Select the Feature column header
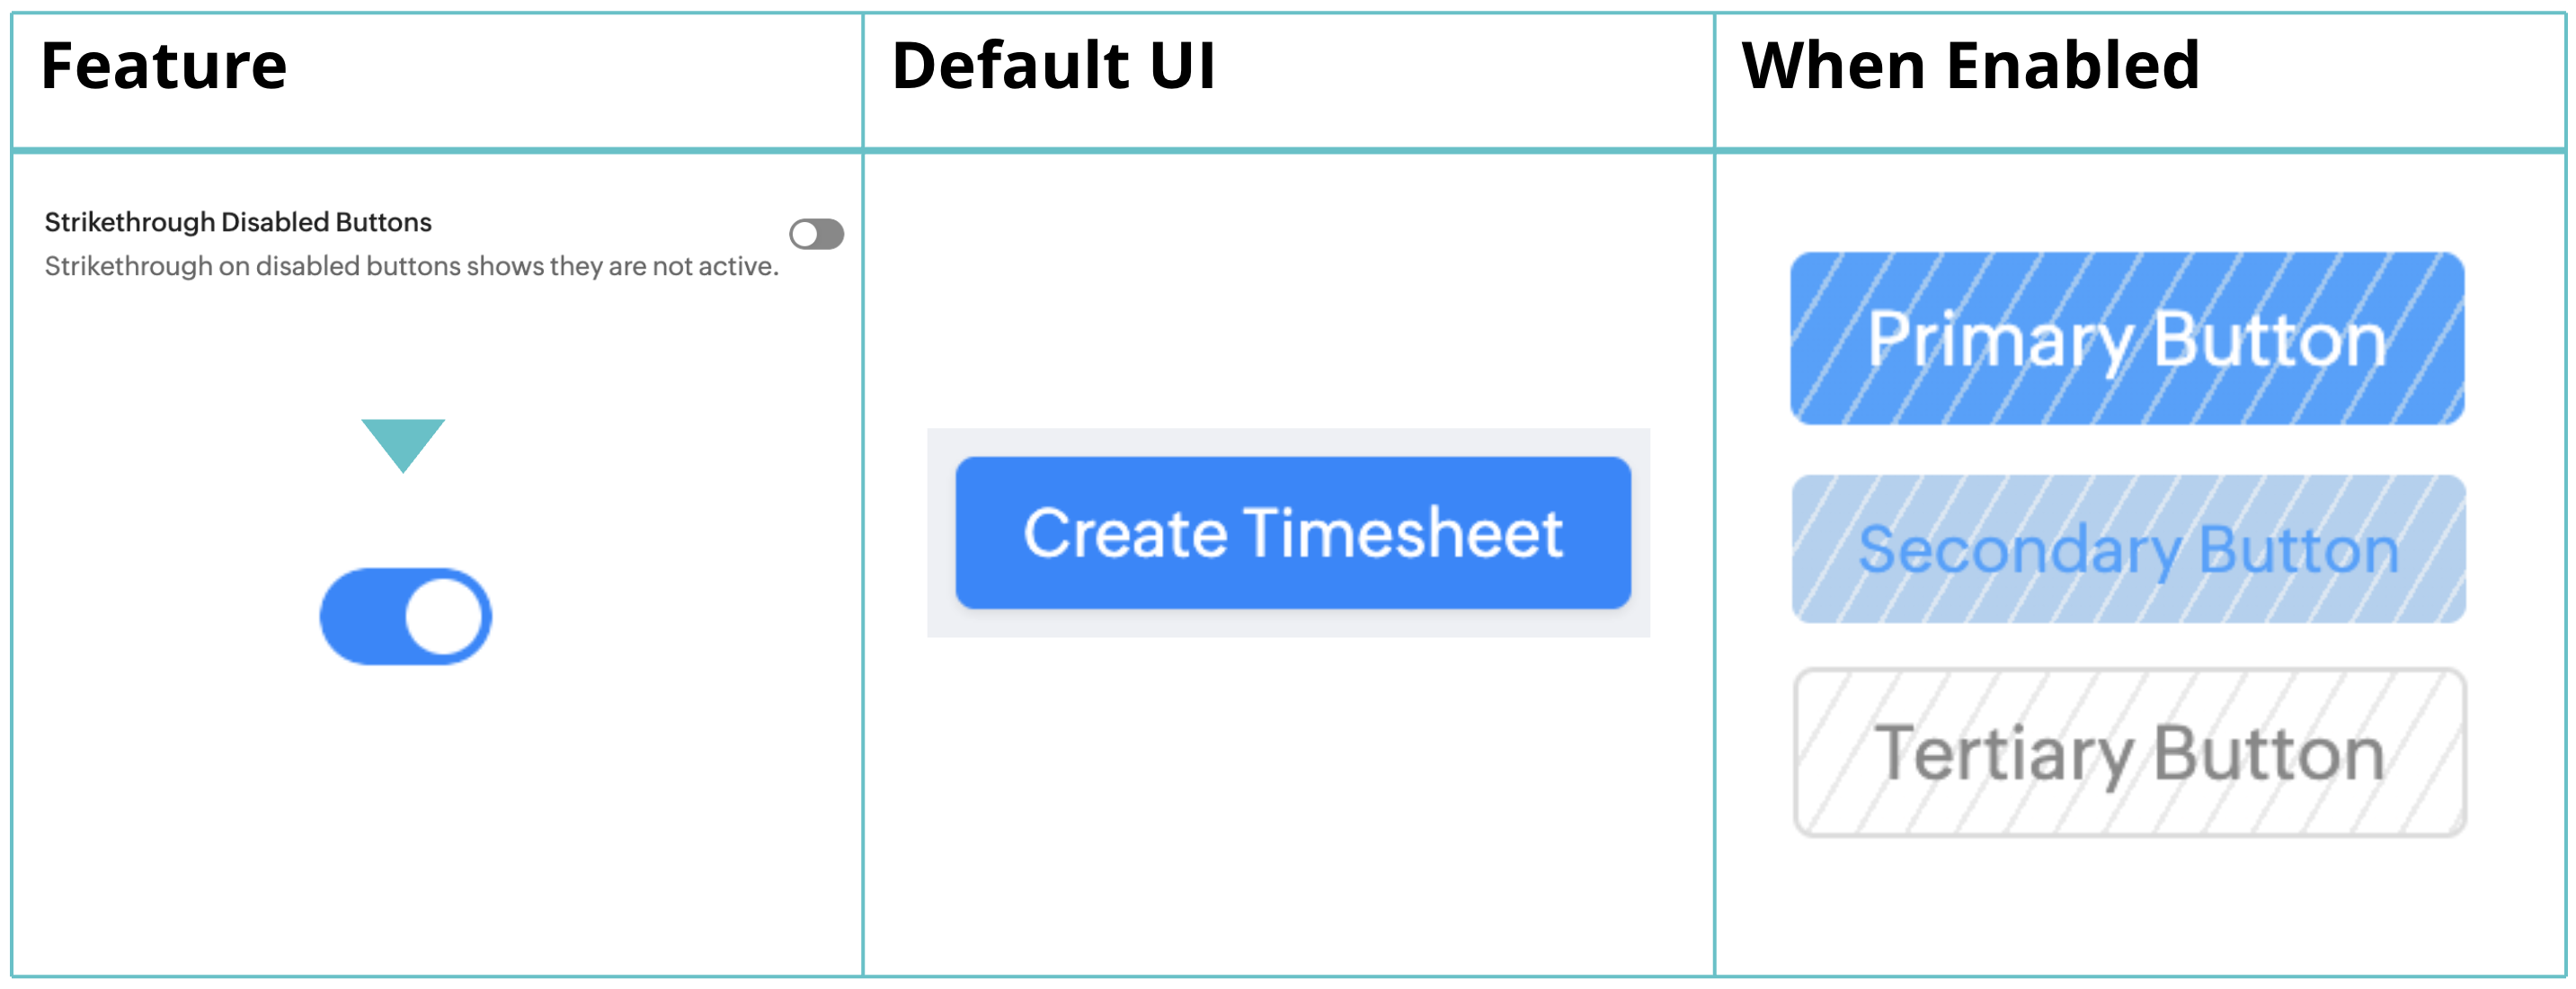2576x989 pixels. click(x=164, y=66)
